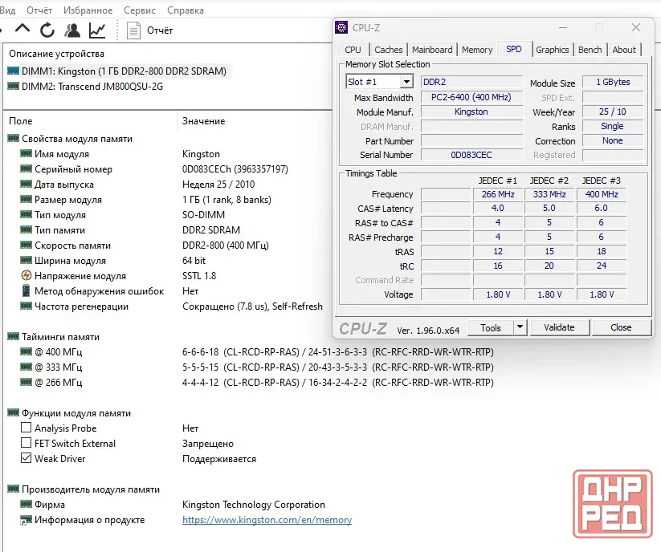Click the Tools button in CPU-Z
Screen dimensions: 661x552
click(x=491, y=327)
